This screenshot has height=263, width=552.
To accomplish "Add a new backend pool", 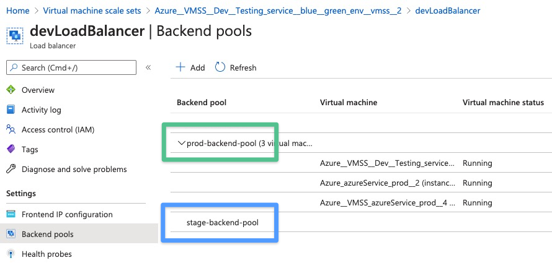I will tap(190, 67).
